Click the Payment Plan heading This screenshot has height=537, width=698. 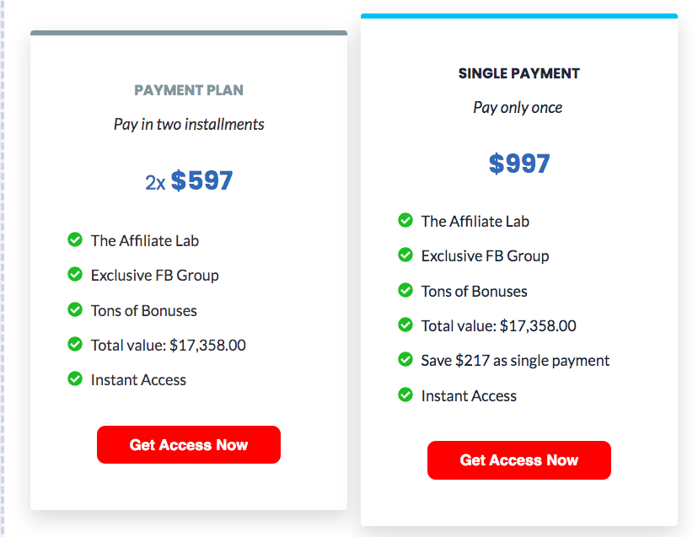point(188,89)
